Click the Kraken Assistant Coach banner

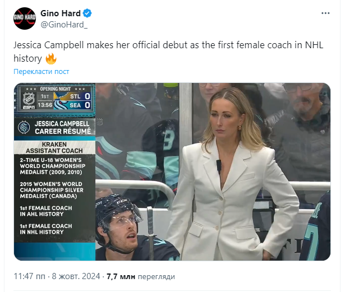click(54, 147)
